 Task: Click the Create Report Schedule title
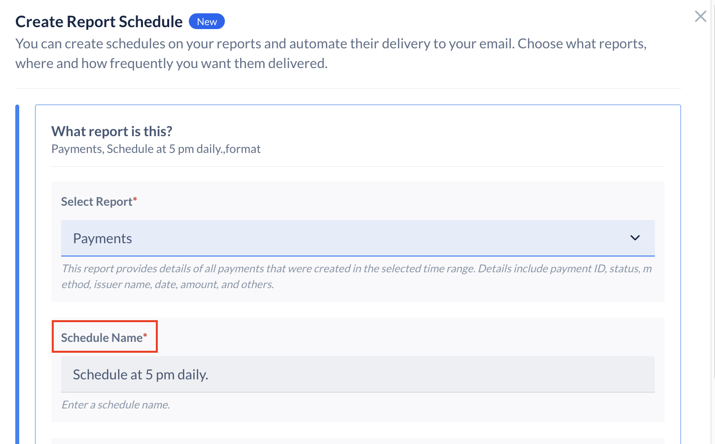tap(98, 21)
